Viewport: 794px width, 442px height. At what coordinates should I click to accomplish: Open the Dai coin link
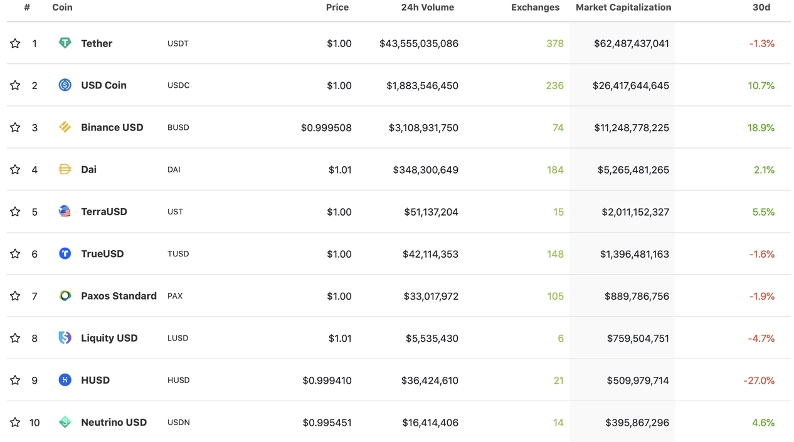point(88,169)
